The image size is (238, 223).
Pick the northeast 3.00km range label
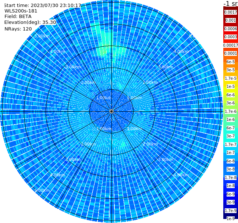tap(166, 67)
